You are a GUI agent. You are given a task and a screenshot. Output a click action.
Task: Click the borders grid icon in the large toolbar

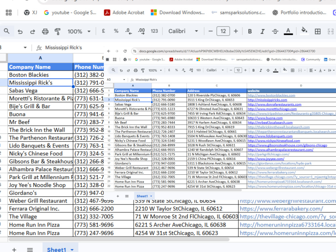click(318, 32)
